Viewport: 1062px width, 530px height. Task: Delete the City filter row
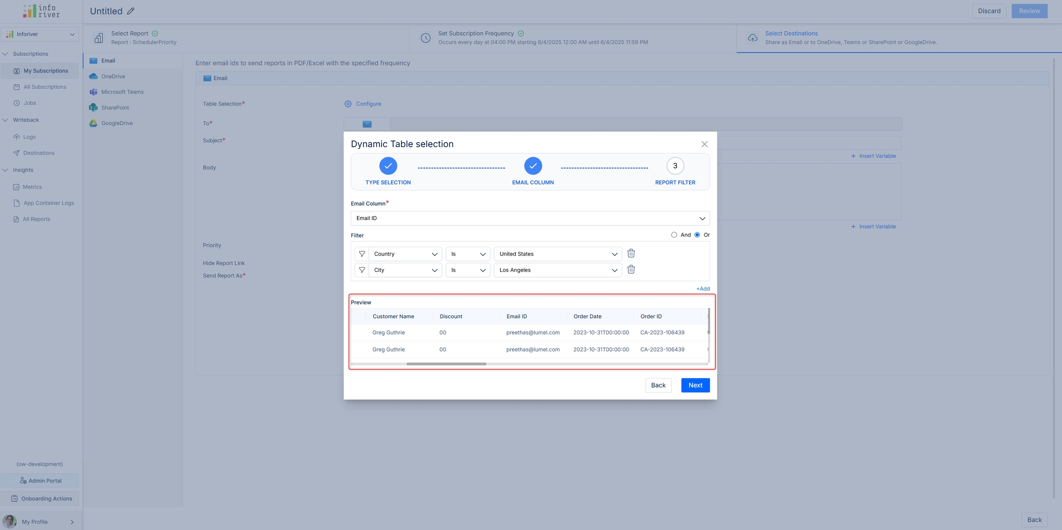point(631,269)
